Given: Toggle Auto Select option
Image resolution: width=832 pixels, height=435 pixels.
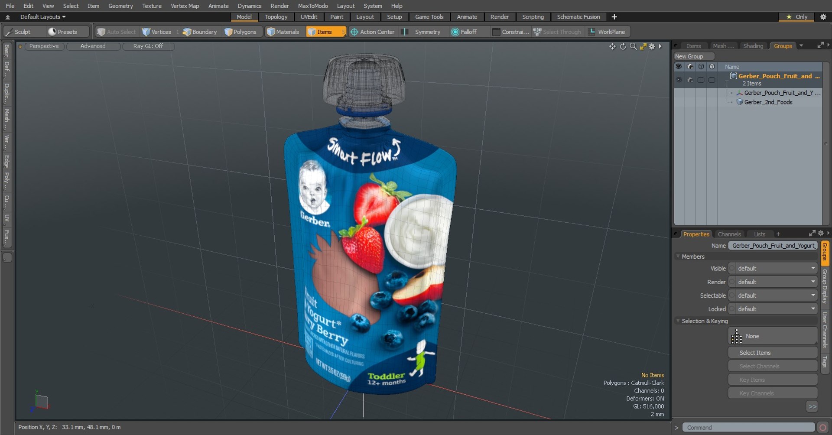Looking at the screenshot, I should [117, 32].
